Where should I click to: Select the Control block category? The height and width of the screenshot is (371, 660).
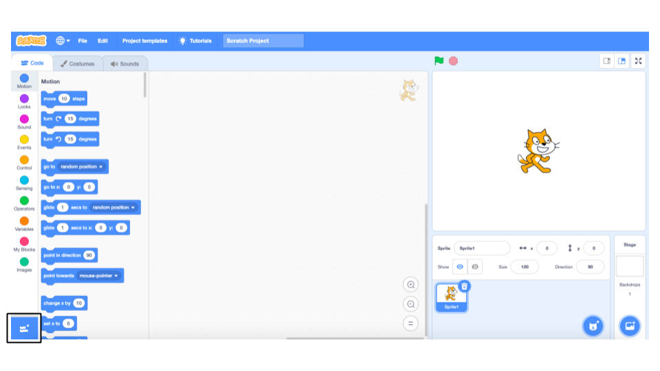coord(24,162)
